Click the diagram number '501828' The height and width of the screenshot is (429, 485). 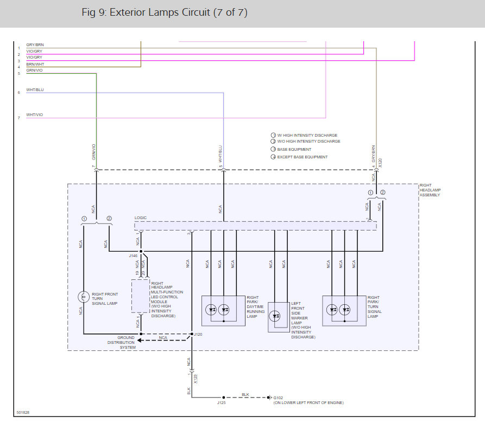tap(23, 413)
